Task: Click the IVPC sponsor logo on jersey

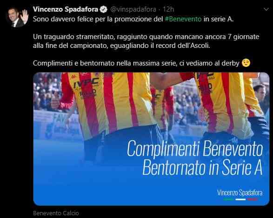Action: pos(87,83)
